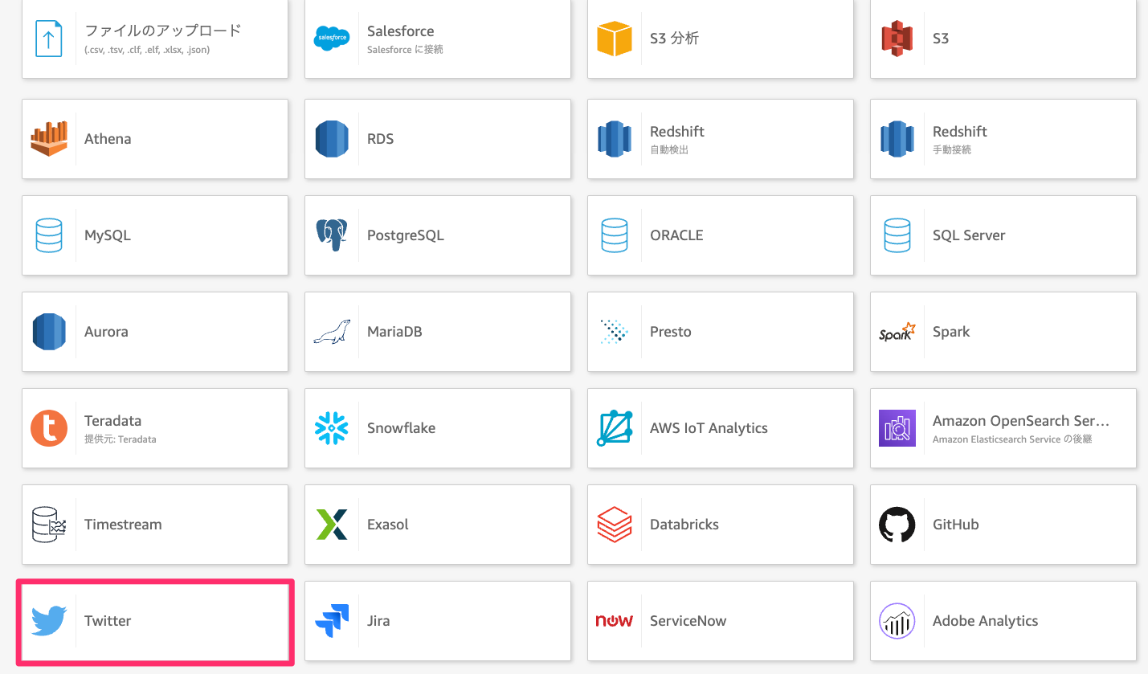Click the purple Amazon OpenSearch icon
The height and width of the screenshot is (674, 1148).
click(897, 428)
